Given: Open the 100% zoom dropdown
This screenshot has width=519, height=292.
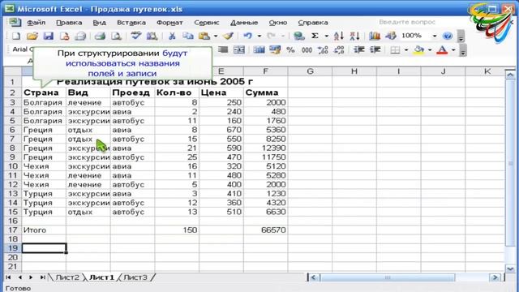Looking at the screenshot, I should click(435, 36).
